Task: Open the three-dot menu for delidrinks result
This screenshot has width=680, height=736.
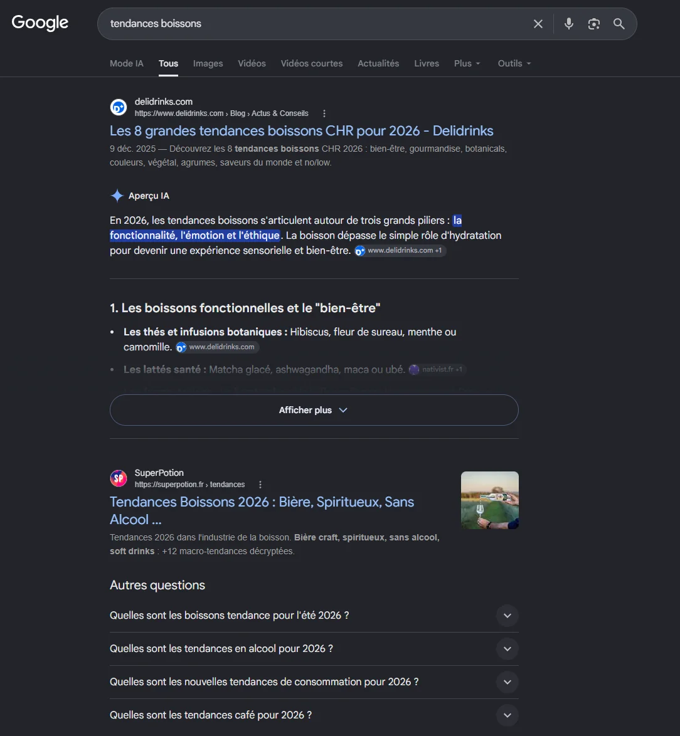Action: pyautogui.click(x=324, y=113)
